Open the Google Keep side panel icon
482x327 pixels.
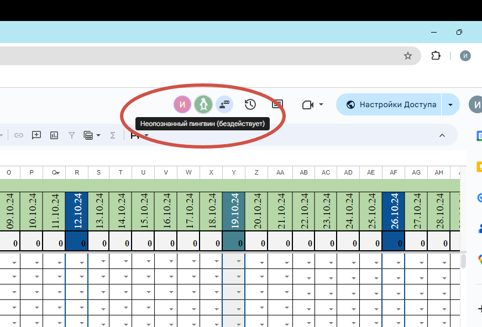tap(479, 167)
